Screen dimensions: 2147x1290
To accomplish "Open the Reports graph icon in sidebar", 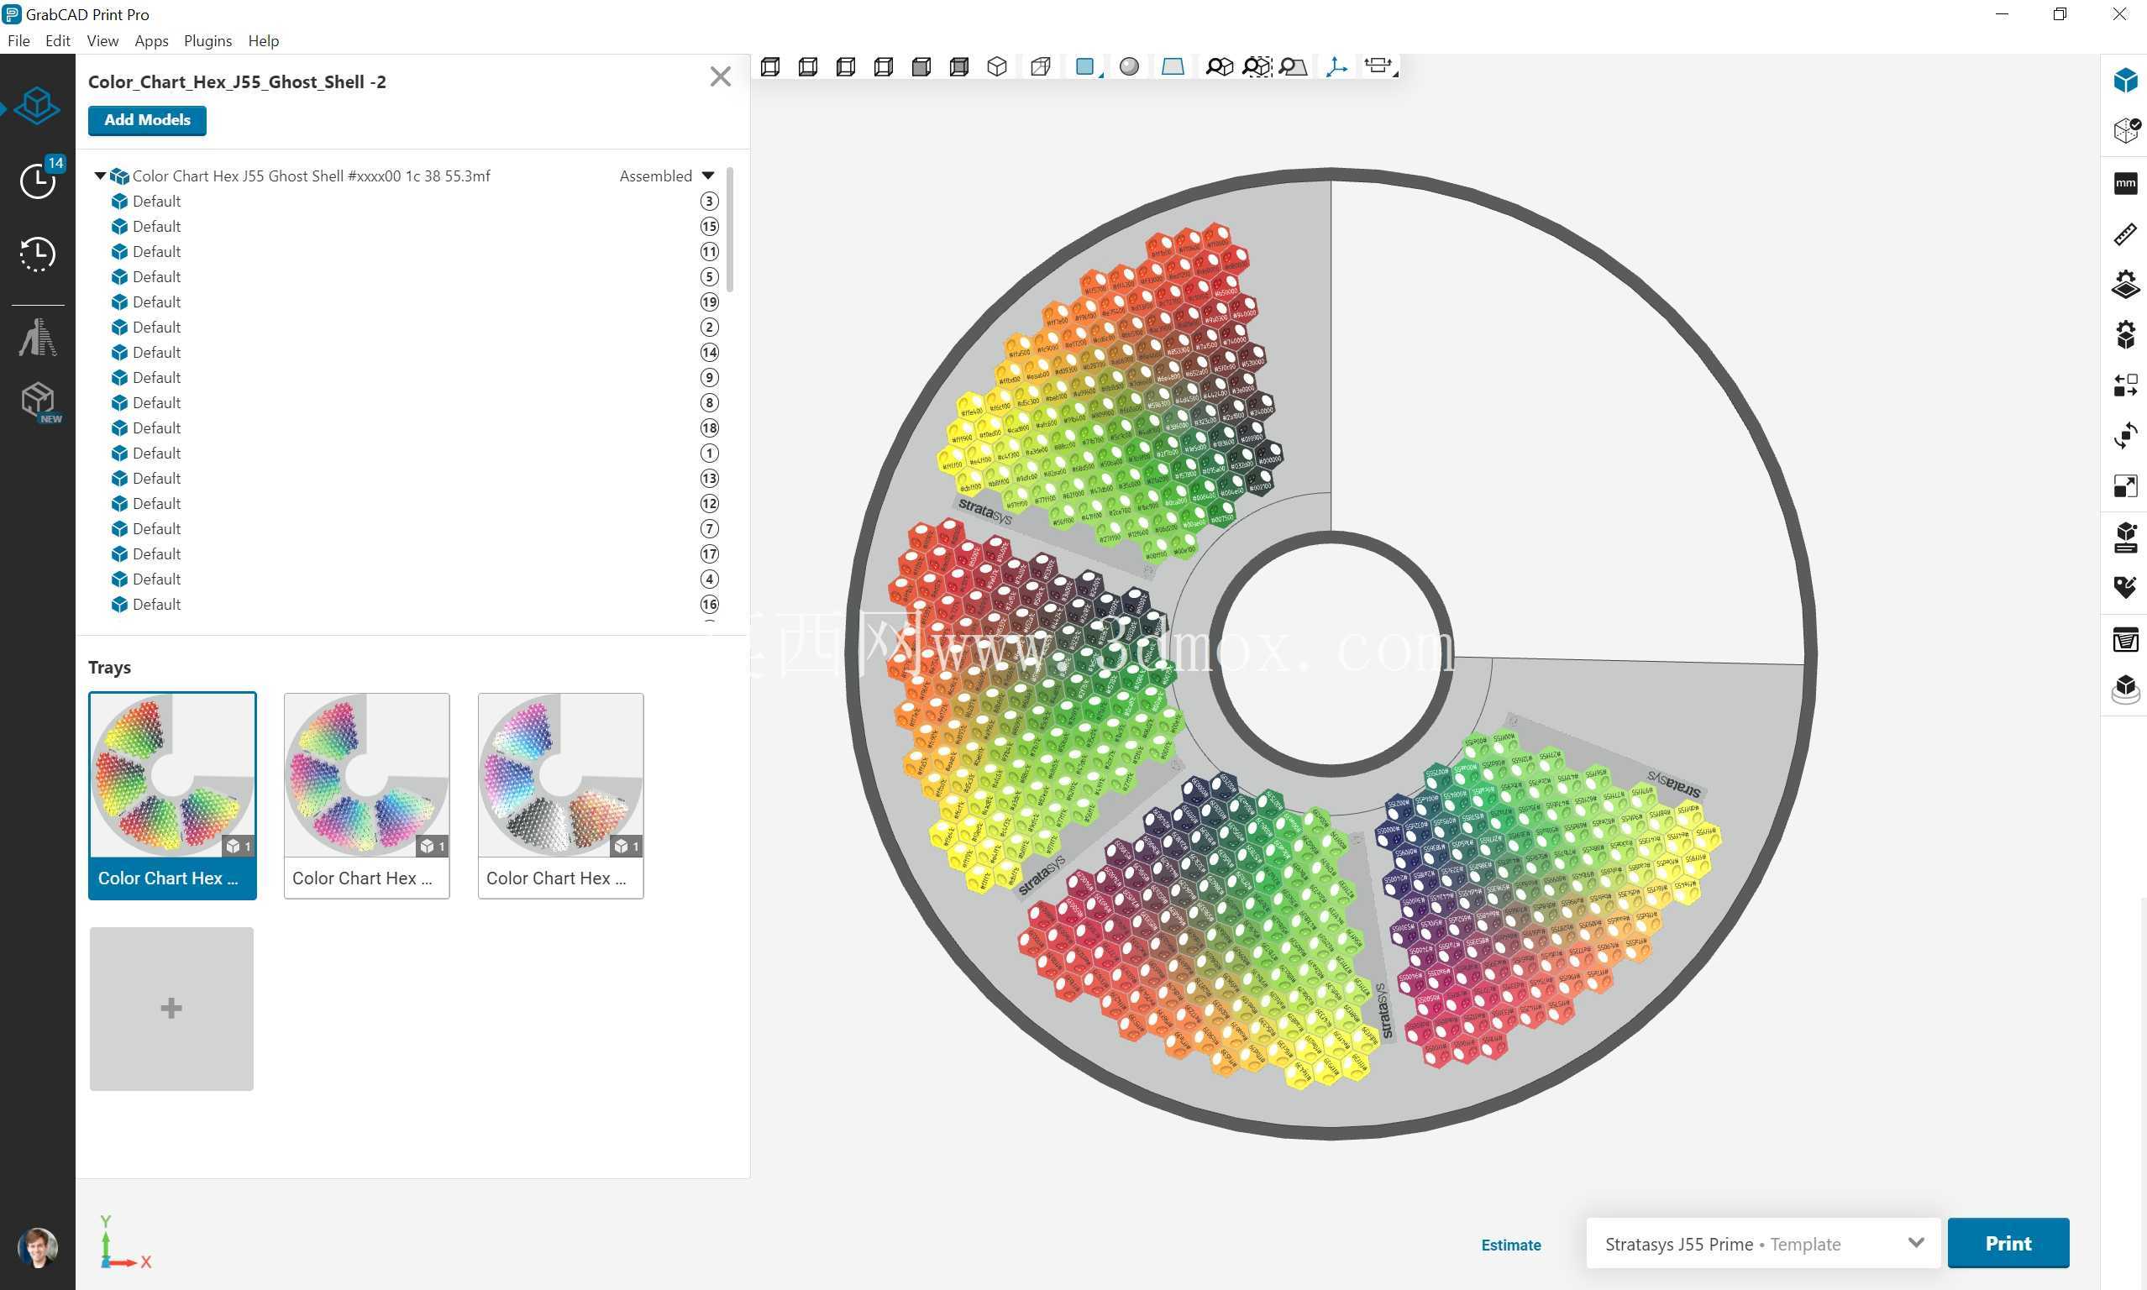I will coord(37,338).
